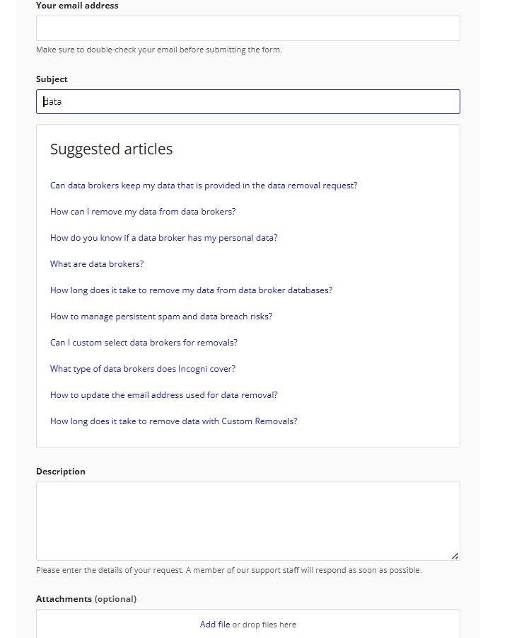
Task: Click inside the Description text area
Action: click(x=247, y=517)
